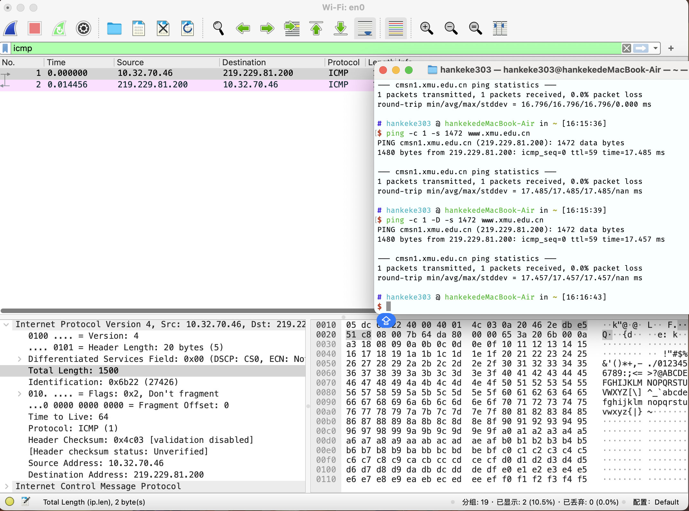This screenshot has height=511, width=689.
Task: Jump to the last packet
Action: pyautogui.click(x=341, y=28)
